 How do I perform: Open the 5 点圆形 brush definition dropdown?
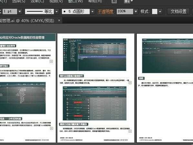click(92, 11)
